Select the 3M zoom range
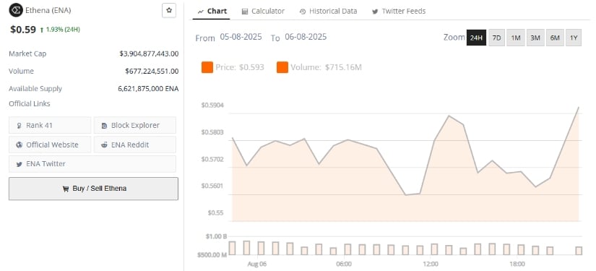 (x=535, y=38)
